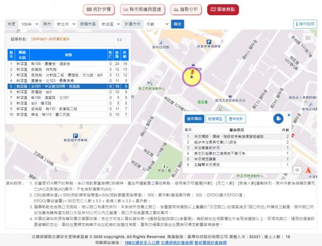Select the 碰撞類型 tab in the popup
322x246 pixels.
[215, 119]
